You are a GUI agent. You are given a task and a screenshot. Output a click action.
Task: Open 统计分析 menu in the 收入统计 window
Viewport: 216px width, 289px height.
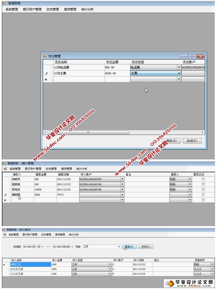click(x=74, y=235)
